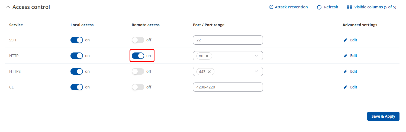Click the CLI port range field

click(228, 87)
